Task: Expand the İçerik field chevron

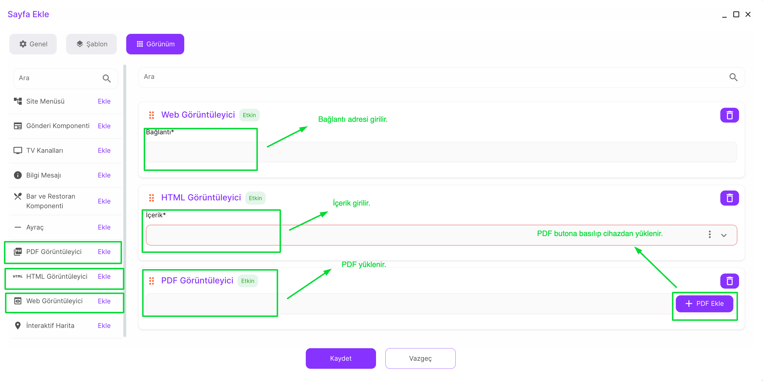Action: [724, 235]
